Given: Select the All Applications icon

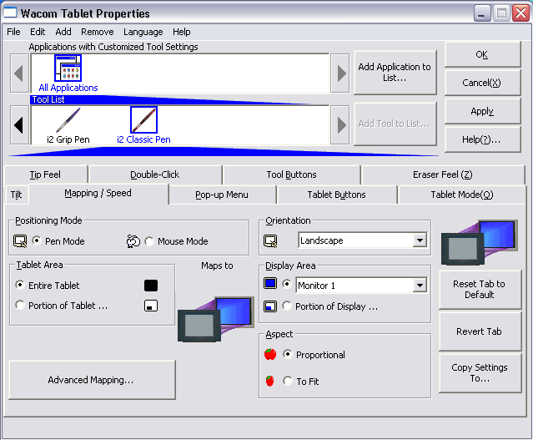Looking at the screenshot, I should pos(68,68).
